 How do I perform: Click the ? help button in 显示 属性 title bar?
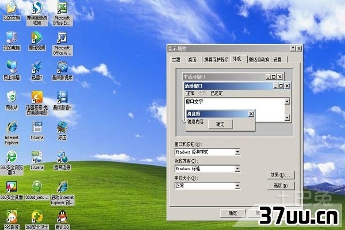(293, 49)
